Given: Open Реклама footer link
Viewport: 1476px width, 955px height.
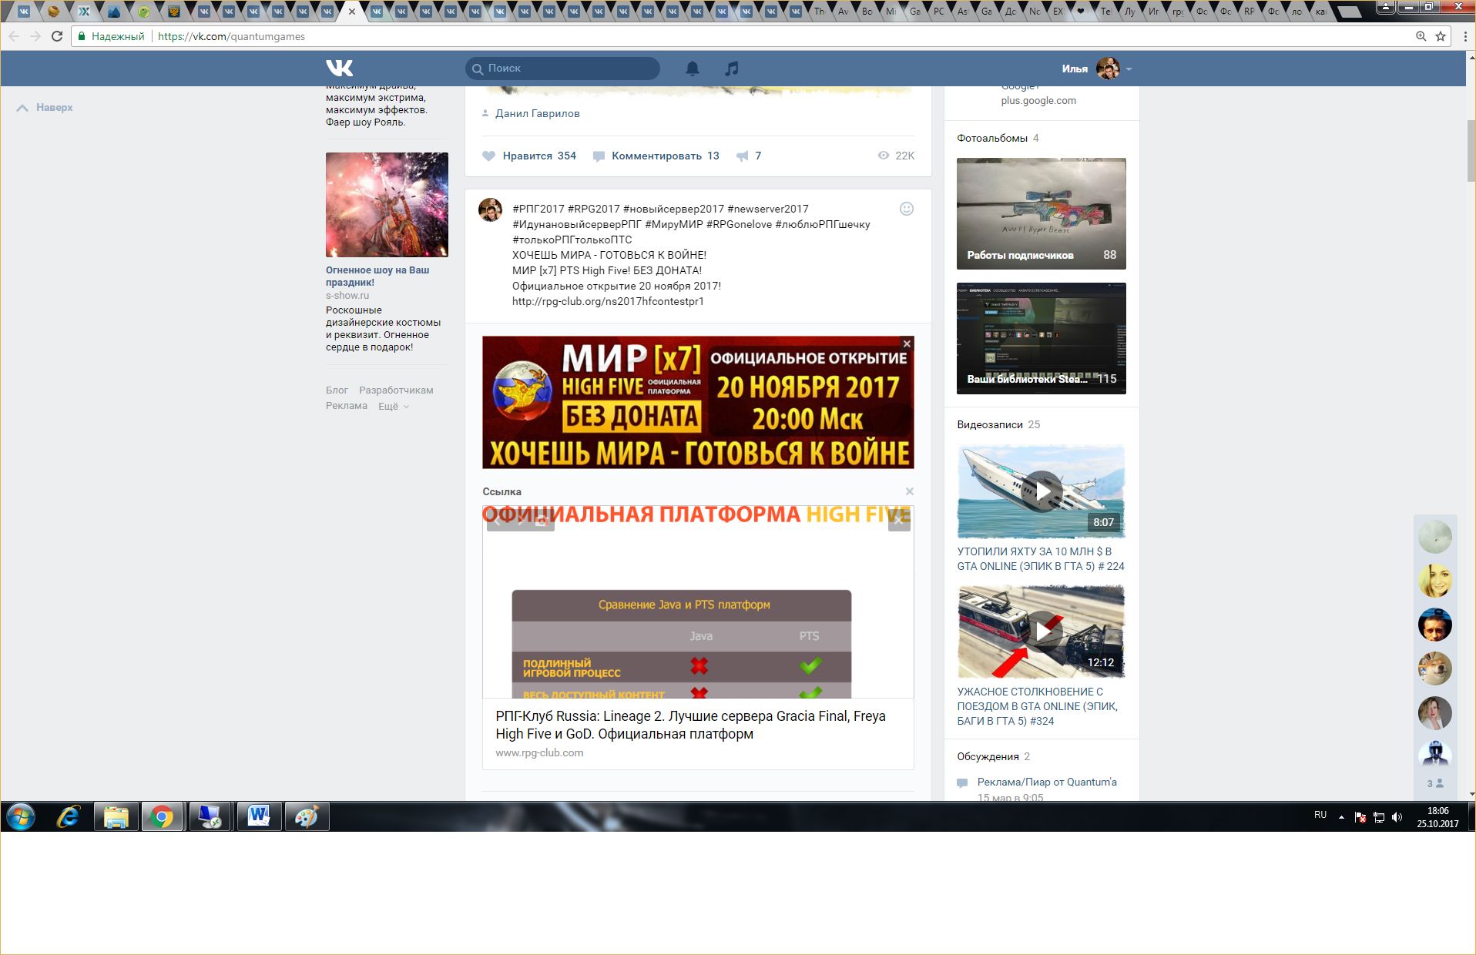Looking at the screenshot, I should pyautogui.click(x=347, y=406).
